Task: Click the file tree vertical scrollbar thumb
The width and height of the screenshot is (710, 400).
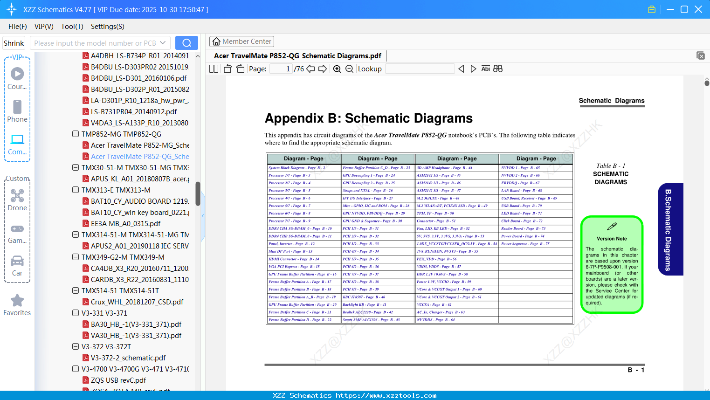Action: [x=198, y=194]
